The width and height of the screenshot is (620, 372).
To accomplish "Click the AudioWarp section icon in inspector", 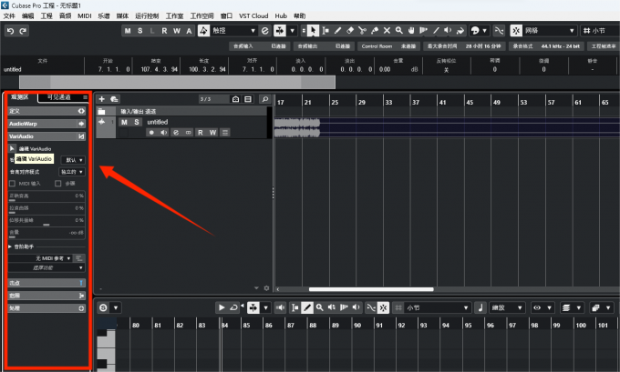I will [81, 124].
